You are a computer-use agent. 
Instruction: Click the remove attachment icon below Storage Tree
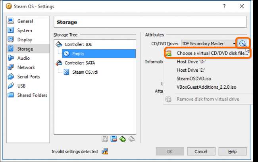pyautogui.click(x=132, y=139)
